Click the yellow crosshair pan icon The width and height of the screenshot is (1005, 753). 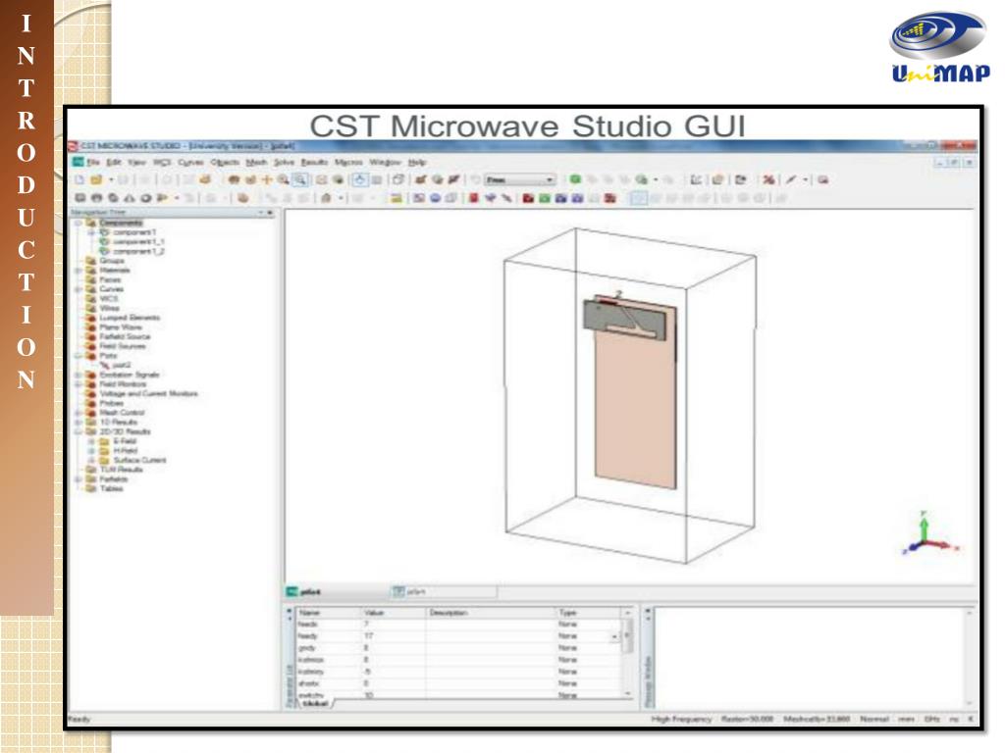(267, 180)
